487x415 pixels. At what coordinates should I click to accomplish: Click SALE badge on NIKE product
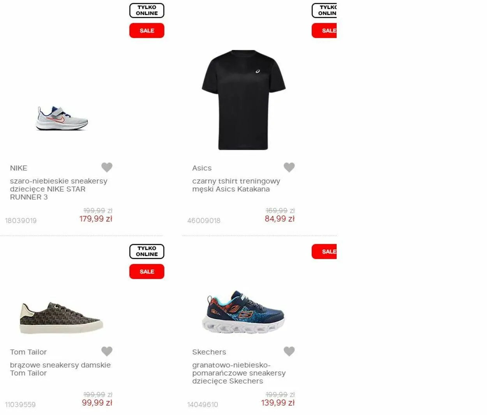(147, 30)
